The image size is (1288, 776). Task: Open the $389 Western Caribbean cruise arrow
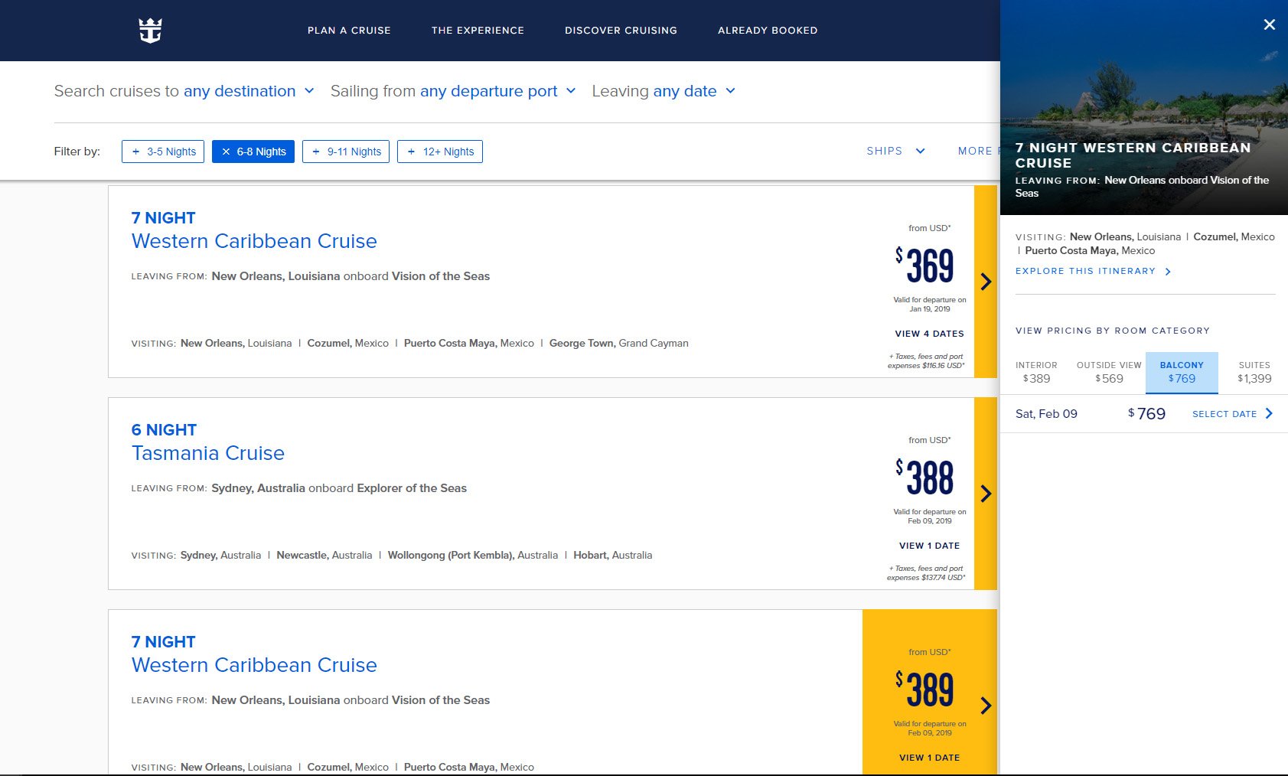pos(986,705)
